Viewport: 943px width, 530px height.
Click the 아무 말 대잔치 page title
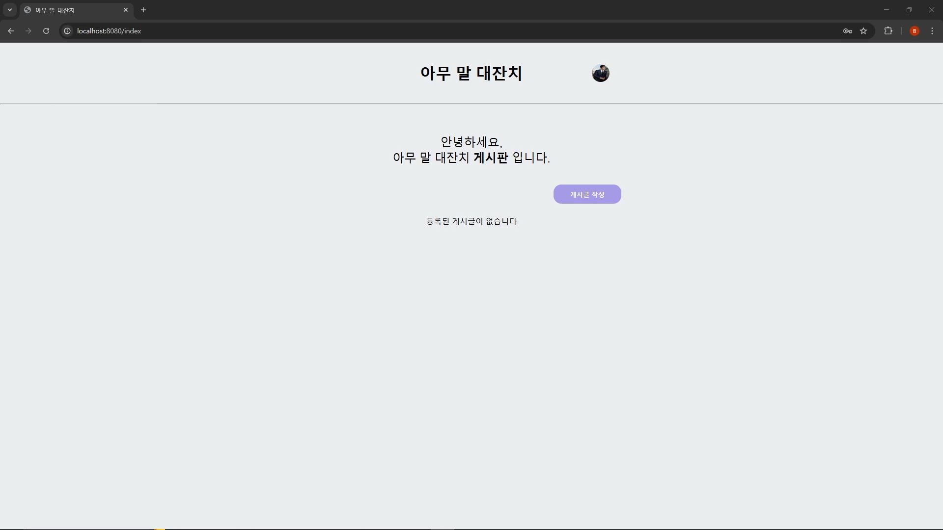pyautogui.click(x=471, y=73)
